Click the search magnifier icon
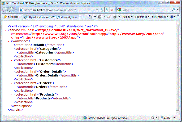The image size is (182, 122). pyautogui.click(x=174, y=10)
